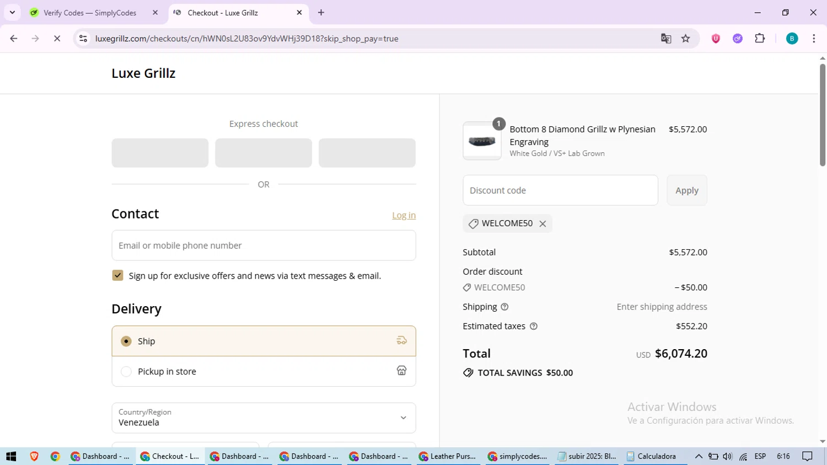Click the Pickup in store shop icon
827x465 pixels.
point(401,371)
